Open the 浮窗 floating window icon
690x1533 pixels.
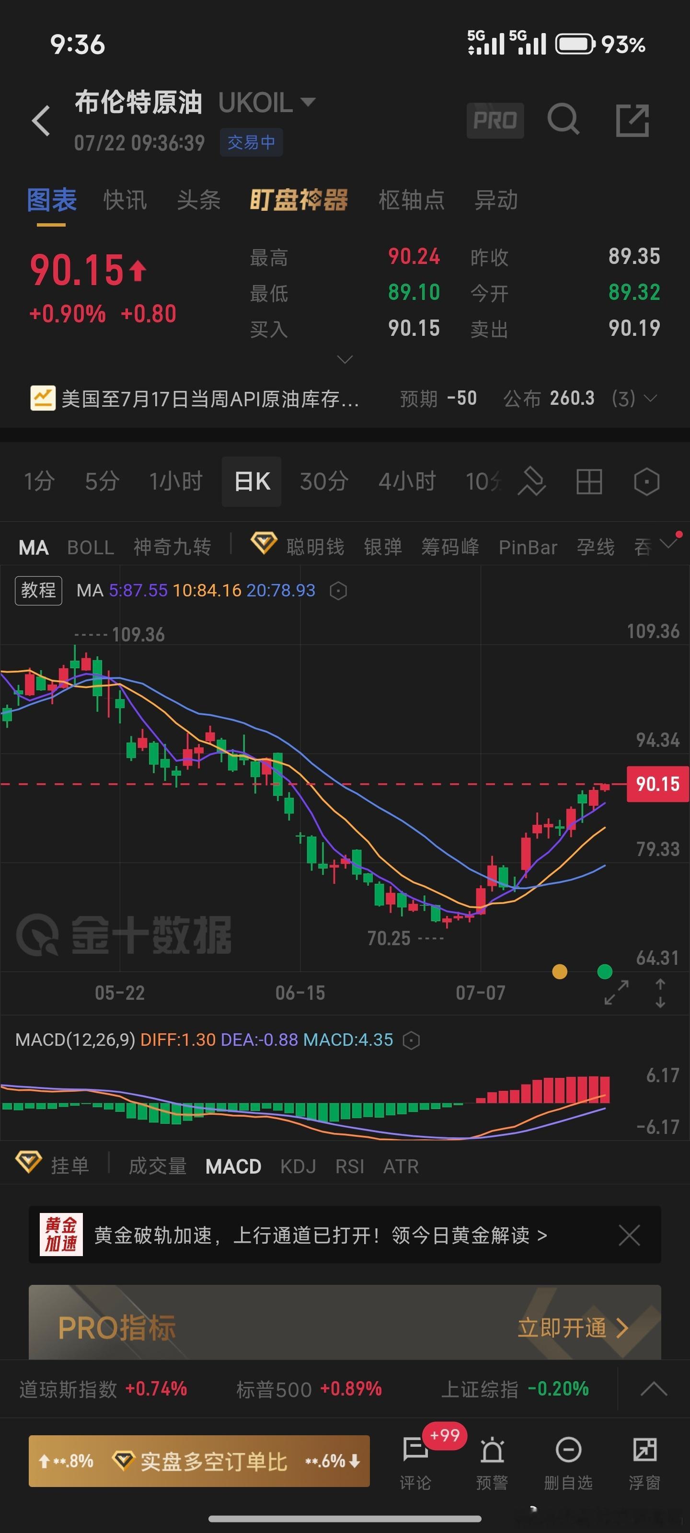[x=645, y=1449]
